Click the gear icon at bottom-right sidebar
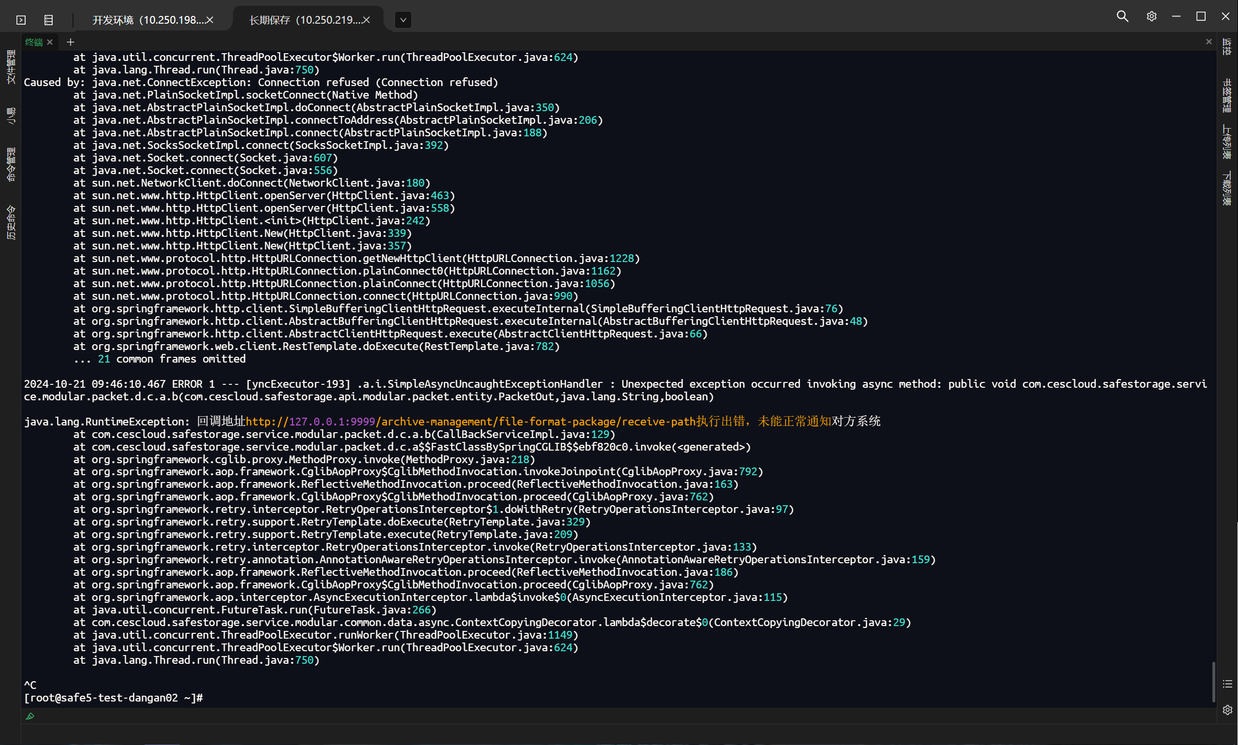 [1227, 710]
